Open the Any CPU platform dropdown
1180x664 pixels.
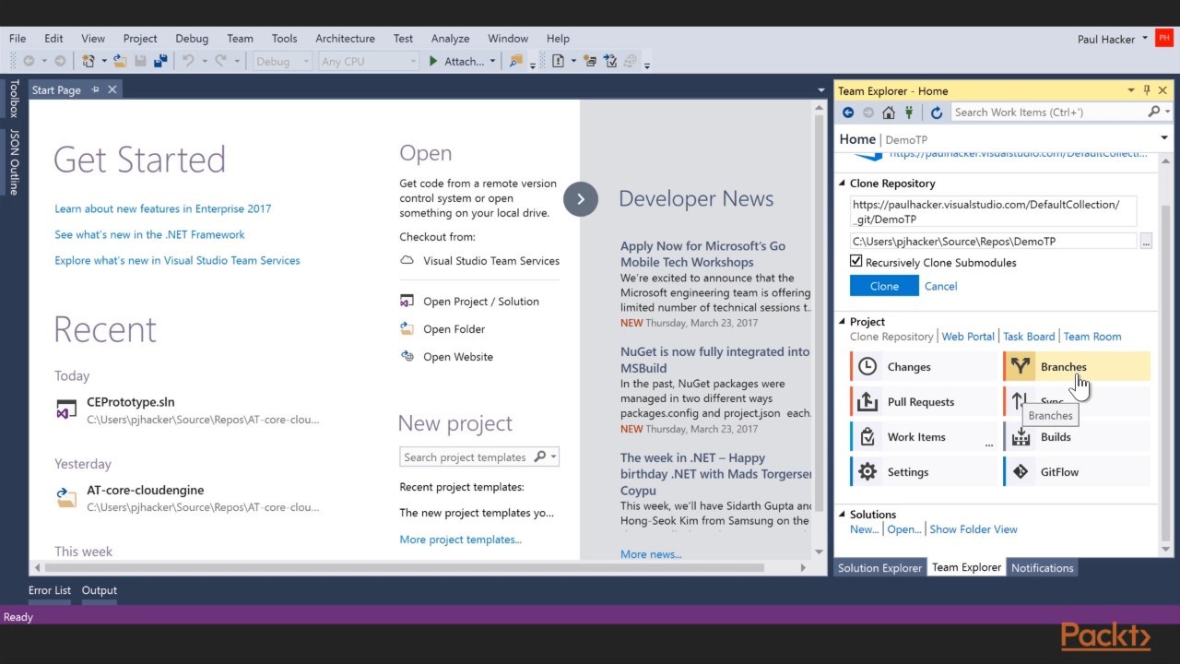[x=369, y=61]
